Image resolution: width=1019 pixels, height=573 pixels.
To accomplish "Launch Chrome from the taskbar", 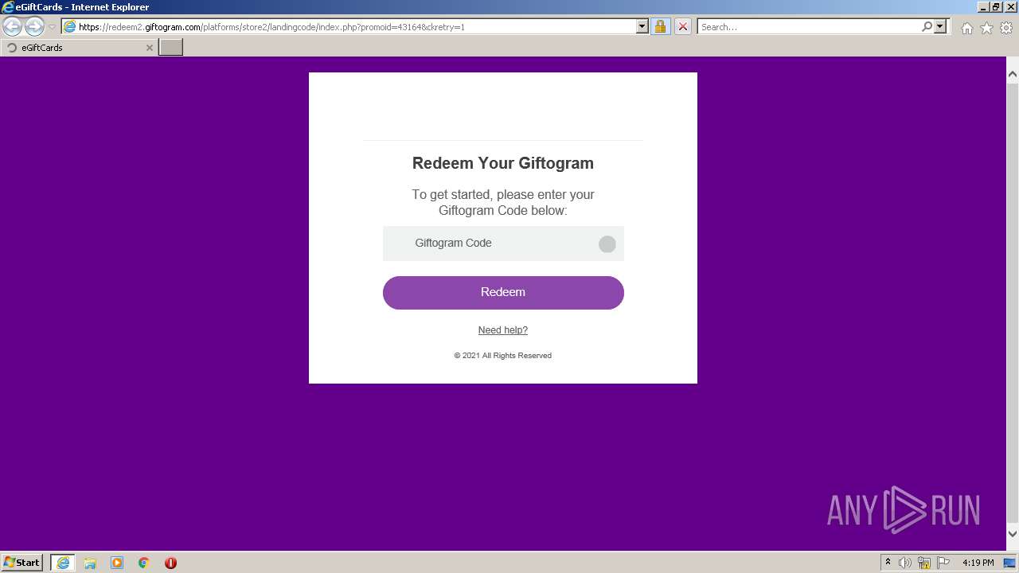I will coord(144,563).
